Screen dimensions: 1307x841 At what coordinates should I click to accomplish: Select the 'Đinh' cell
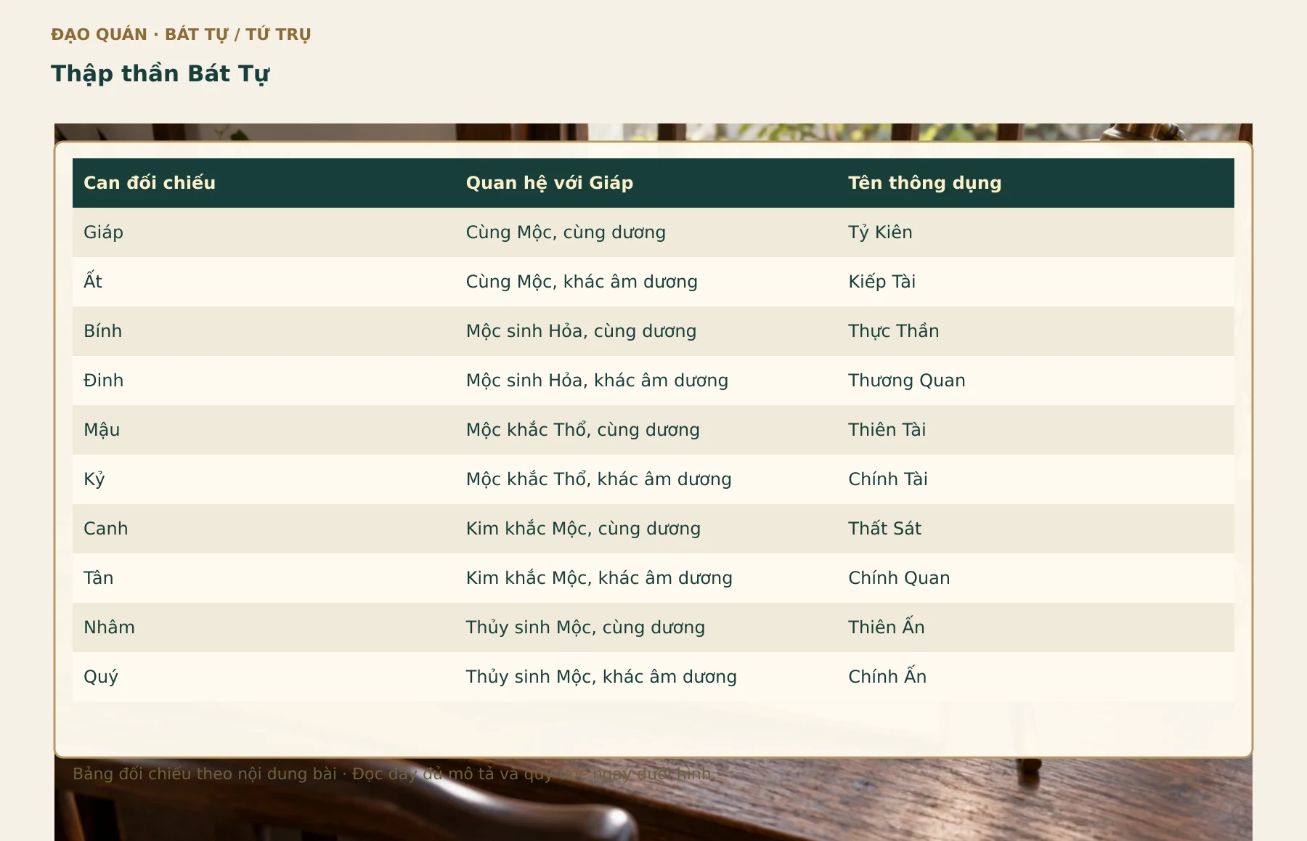264,381
